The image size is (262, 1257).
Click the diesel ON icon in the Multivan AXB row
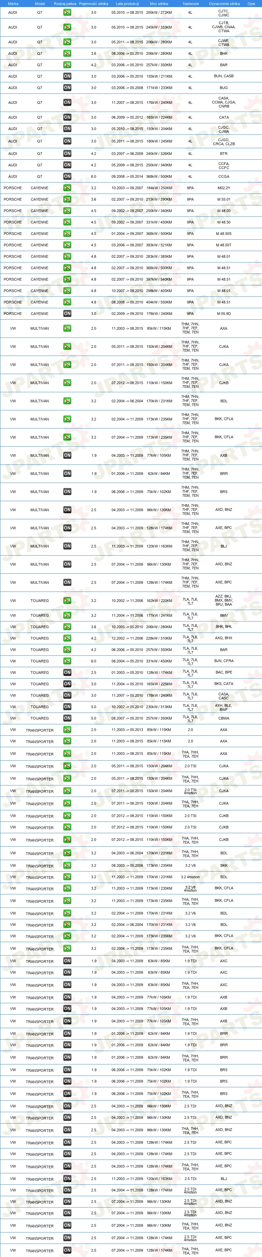67,455
